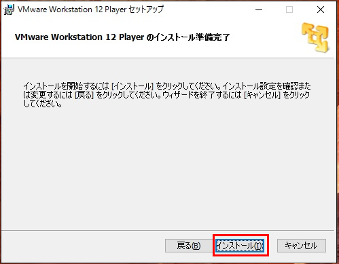Viewport: 339px width, 264px height.
Task: Click the VMware yellow arrows logo
Action: [x=315, y=37]
